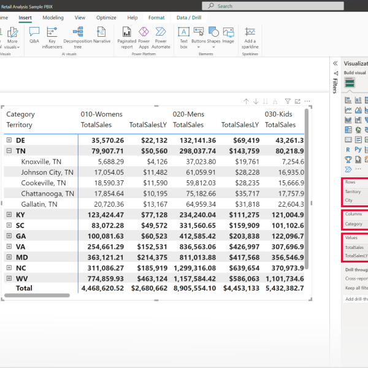The height and width of the screenshot is (368, 368).
Task: Insert a Decomposition tree visual
Action: click(78, 37)
